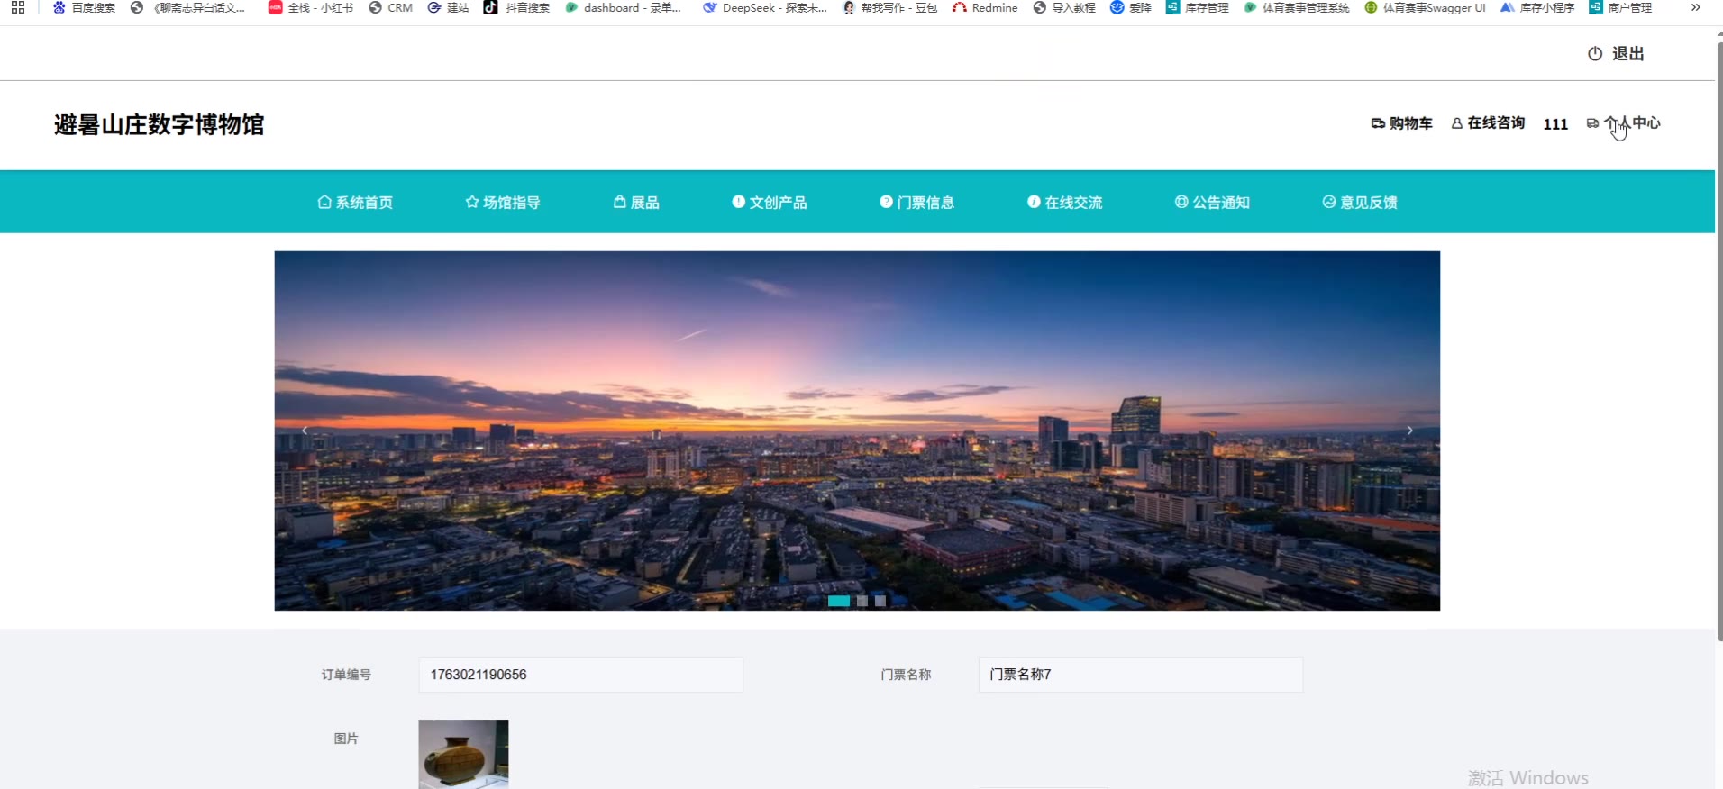Select the first carousel indicator
This screenshot has height=789, width=1723.
839,601
